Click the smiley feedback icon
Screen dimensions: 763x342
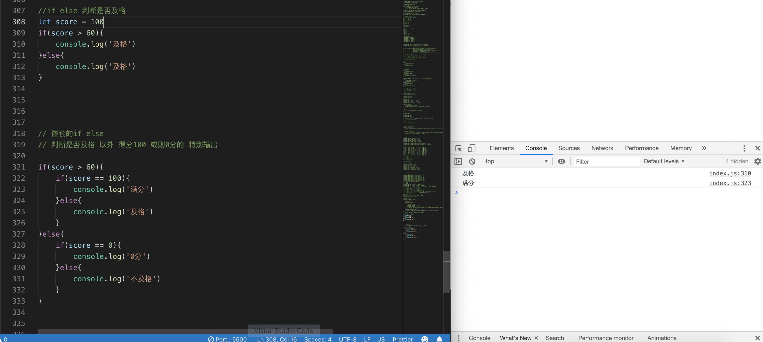[425, 339]
